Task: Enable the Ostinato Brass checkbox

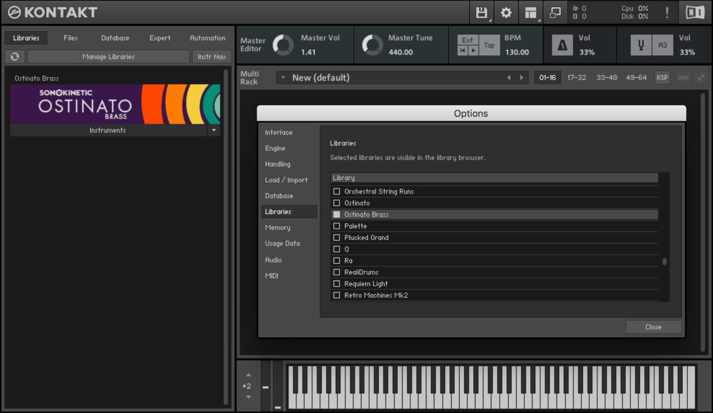Action: [x=337, y=215]
